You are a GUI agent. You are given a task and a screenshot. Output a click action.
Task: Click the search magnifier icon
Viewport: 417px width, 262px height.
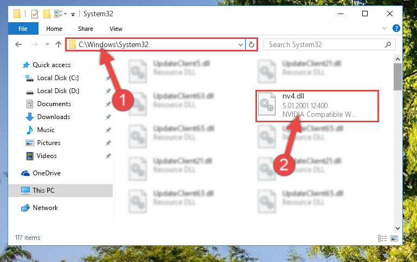(x=388, y=44)
